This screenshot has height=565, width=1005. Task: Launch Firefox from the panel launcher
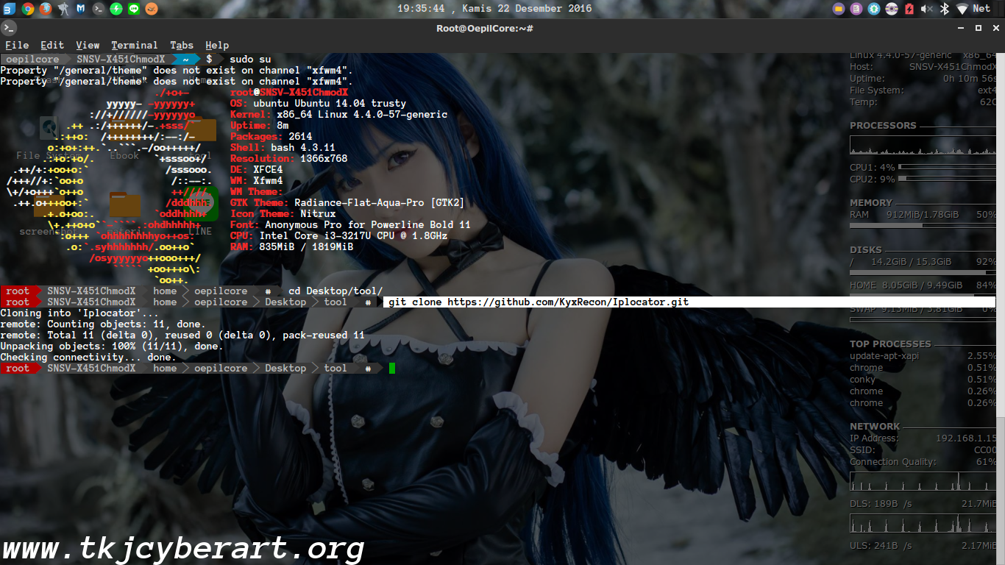coord(46,8)
